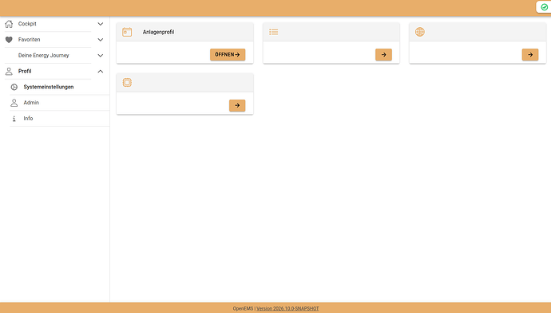
Task: Click the ÖFFNEN button on Anlagenprofil
Action: [228, 55]
